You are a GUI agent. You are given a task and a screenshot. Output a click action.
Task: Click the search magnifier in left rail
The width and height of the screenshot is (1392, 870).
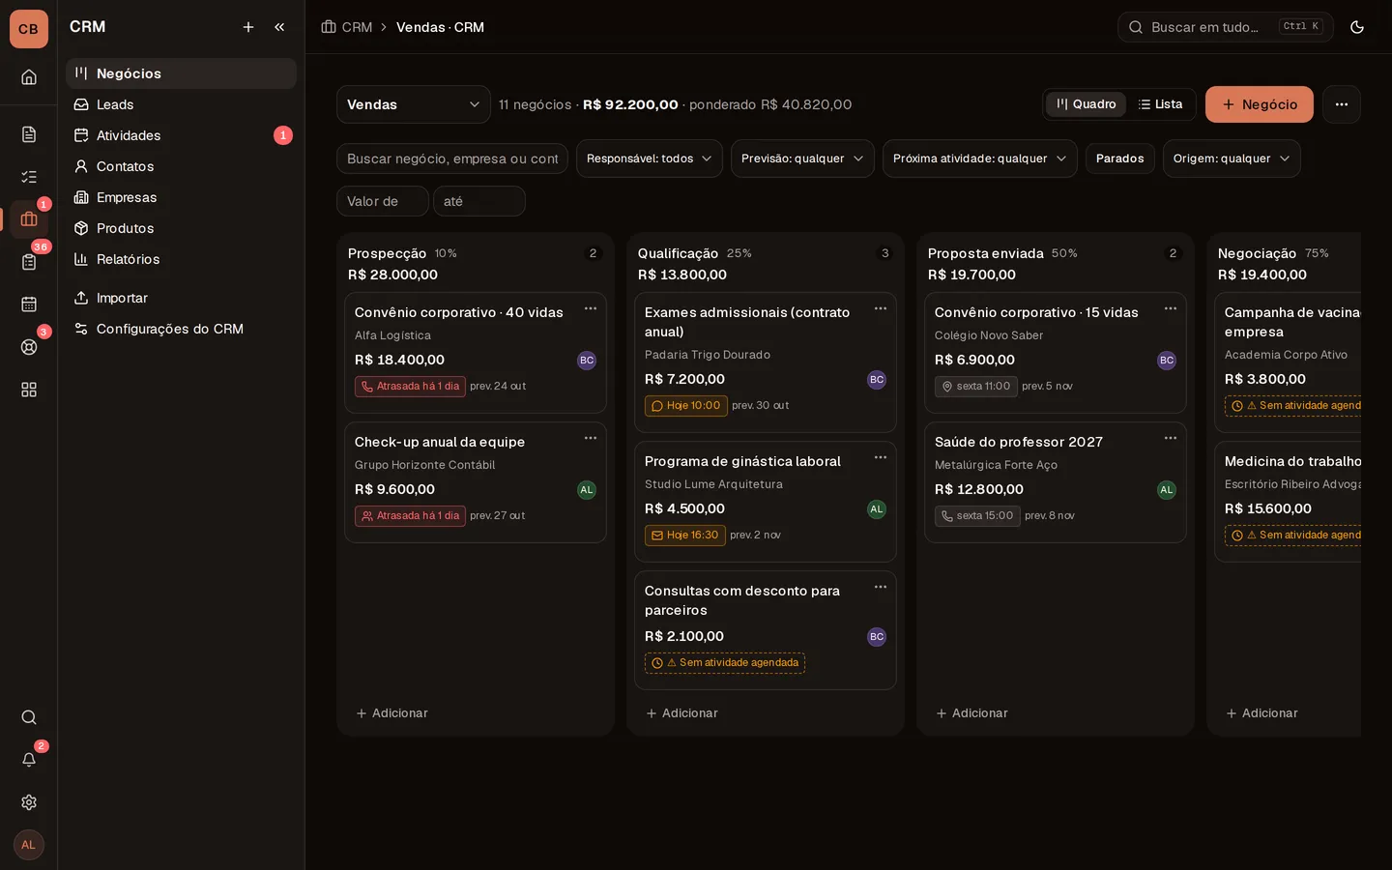coord(29,717)
